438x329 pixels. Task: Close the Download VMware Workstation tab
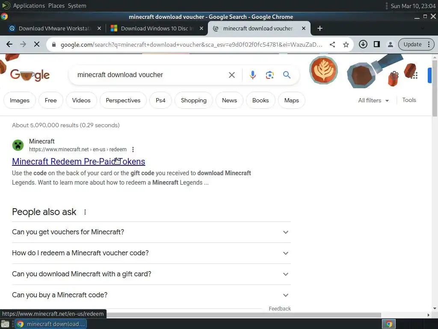(99, 28)
